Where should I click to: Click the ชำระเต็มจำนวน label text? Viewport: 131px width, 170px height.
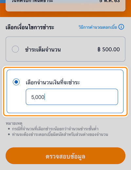pos(43,50)
